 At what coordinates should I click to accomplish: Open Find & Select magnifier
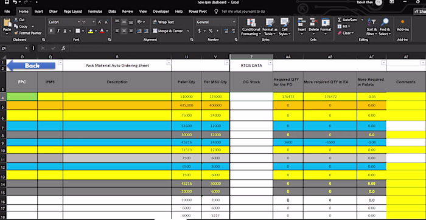[x=385, y=27]
